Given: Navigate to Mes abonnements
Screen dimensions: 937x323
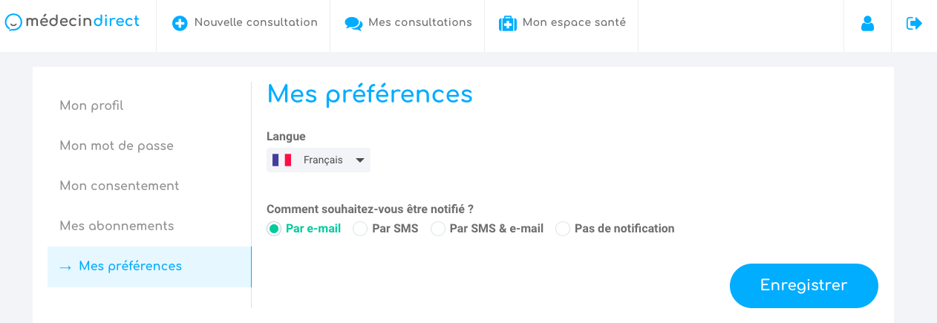Looking at the screenshot, I should (117, 226).
